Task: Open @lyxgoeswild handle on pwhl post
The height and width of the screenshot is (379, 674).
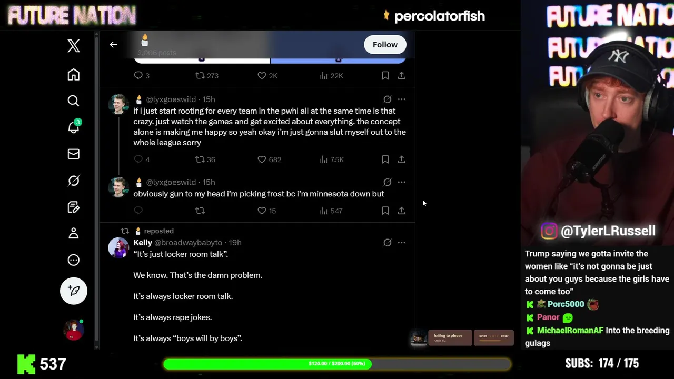Action: (x=171, y=99)
